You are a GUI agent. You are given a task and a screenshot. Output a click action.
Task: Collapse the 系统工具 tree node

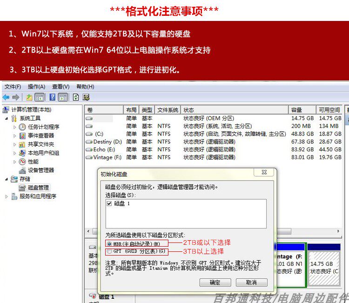click(x=7, y=118)
